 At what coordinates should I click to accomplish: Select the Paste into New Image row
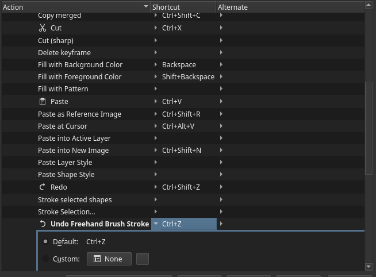[x=73, y=151]
